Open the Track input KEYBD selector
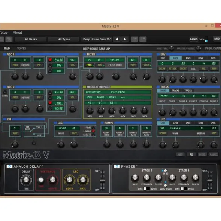This screenshot has height=221, width=221. click(x=164, y=96)
